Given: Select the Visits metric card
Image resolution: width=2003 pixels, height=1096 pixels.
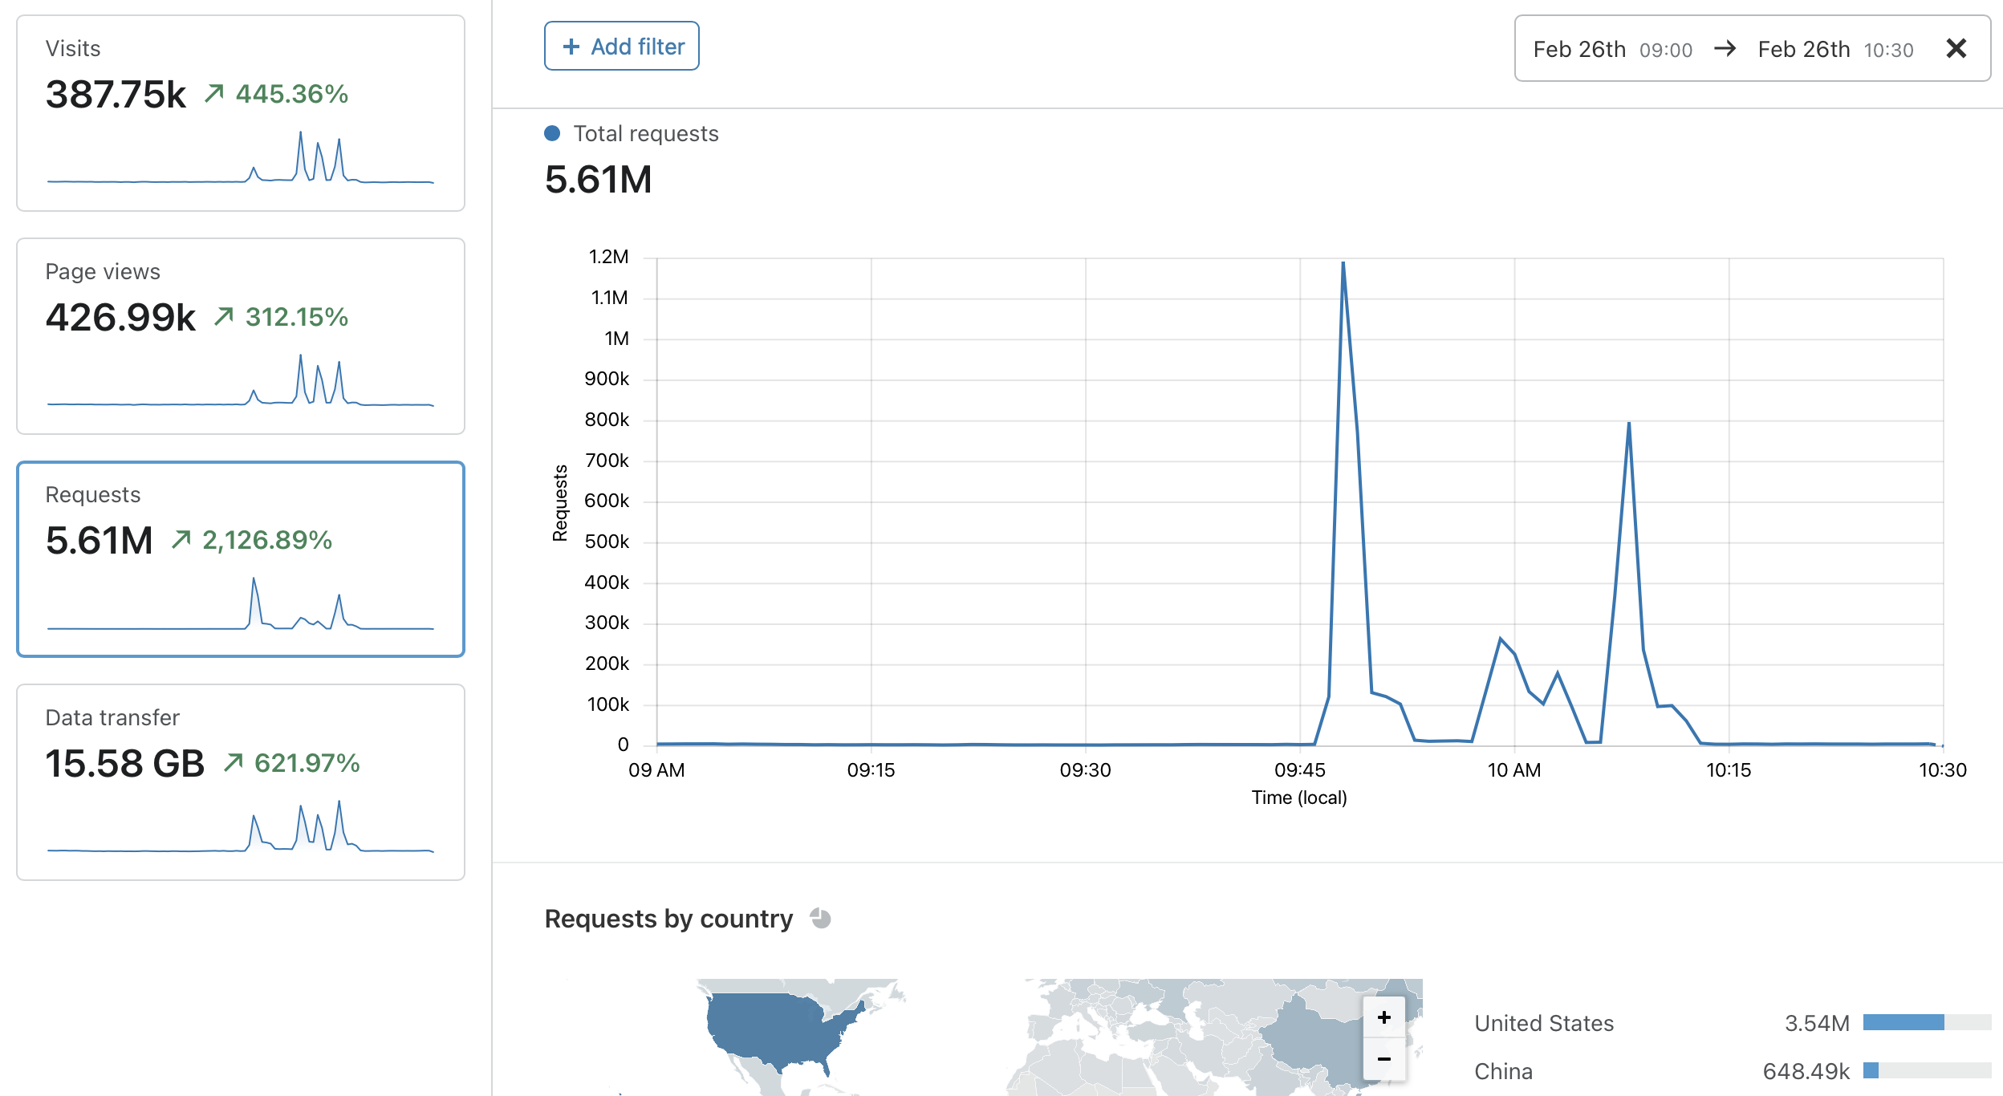Looking at the screenshot, I should 241,113.
